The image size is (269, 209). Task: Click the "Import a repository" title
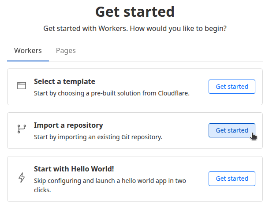click(68, 125)
